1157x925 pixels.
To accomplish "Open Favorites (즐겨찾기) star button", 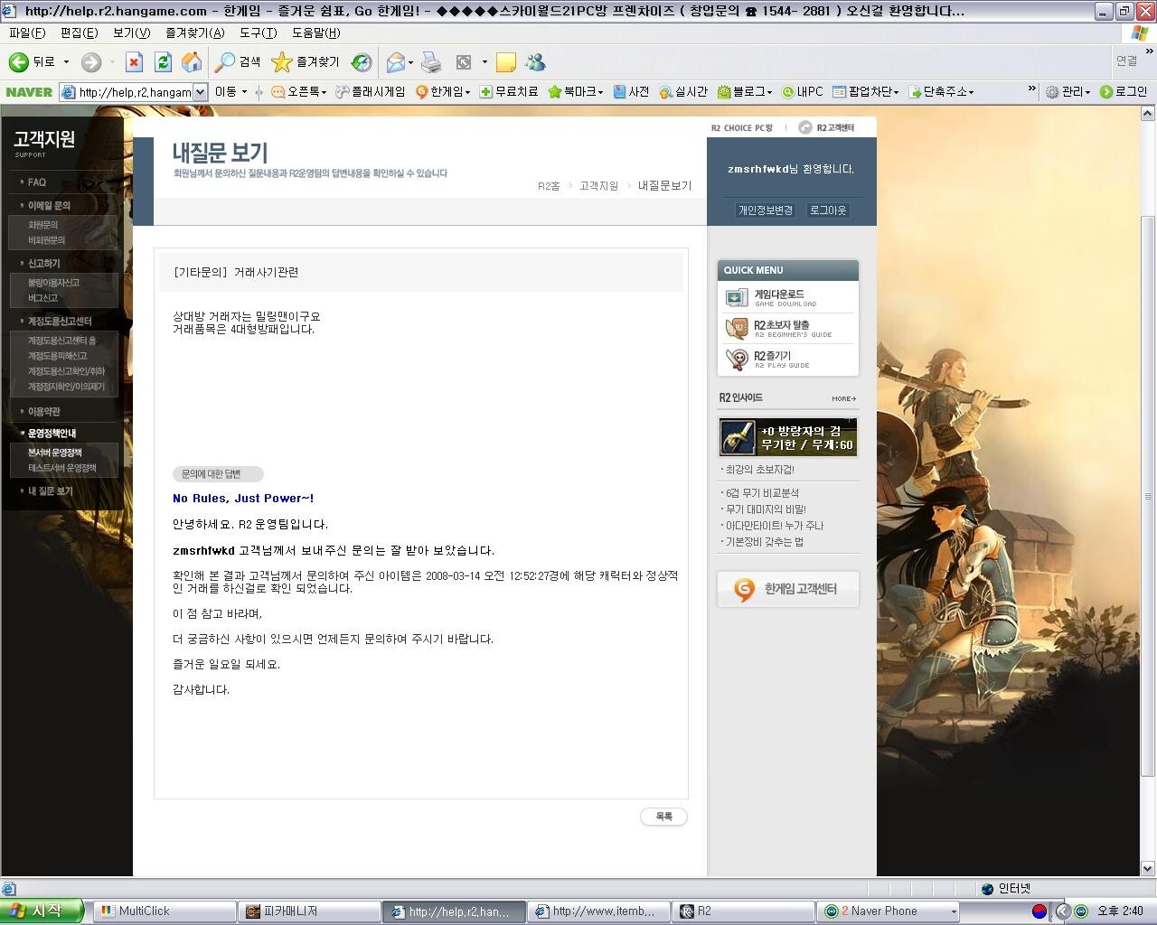I will (306, 62).
